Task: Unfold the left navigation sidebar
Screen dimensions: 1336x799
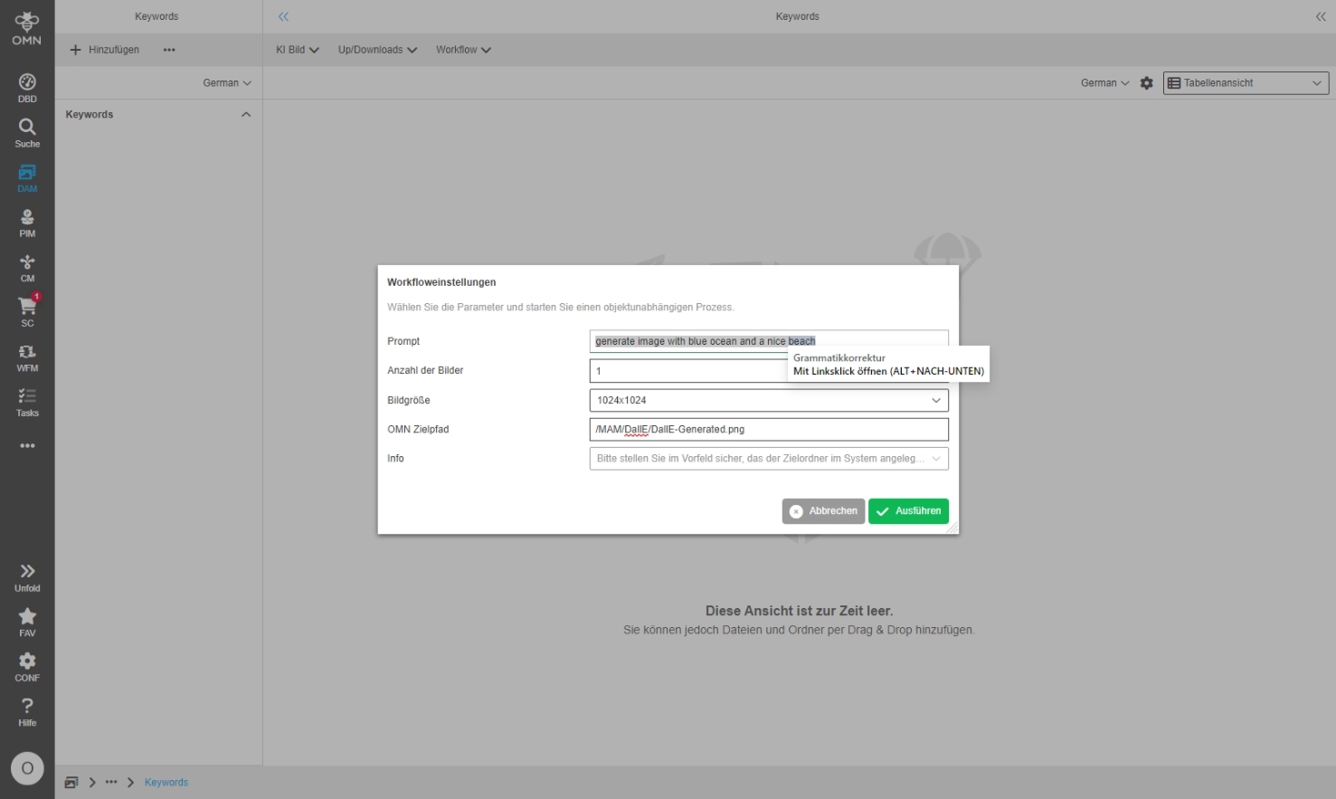Action: (x=27, y=577)
